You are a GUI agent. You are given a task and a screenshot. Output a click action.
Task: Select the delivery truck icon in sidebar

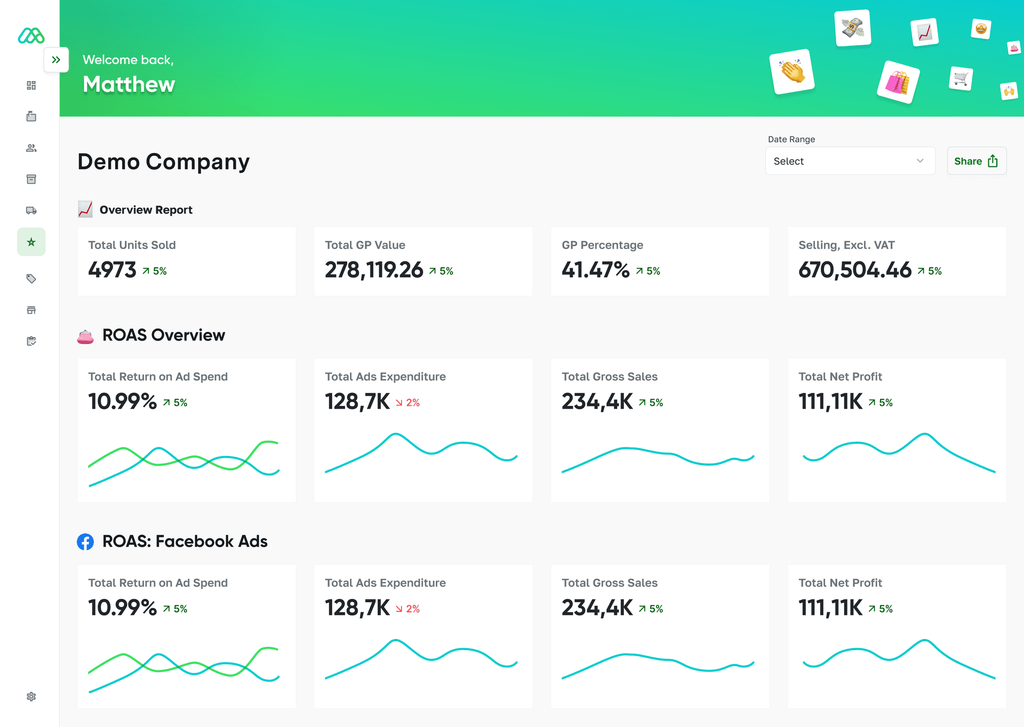pos(31,210)
